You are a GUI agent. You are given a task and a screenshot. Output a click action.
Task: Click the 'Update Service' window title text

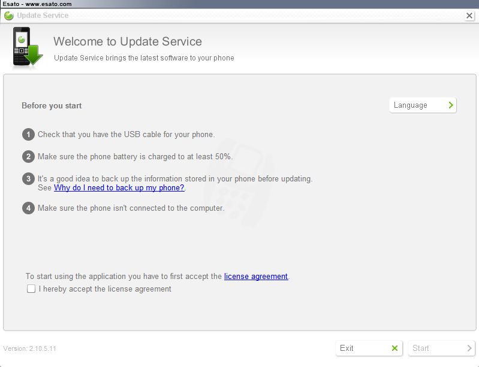[43, 16]
